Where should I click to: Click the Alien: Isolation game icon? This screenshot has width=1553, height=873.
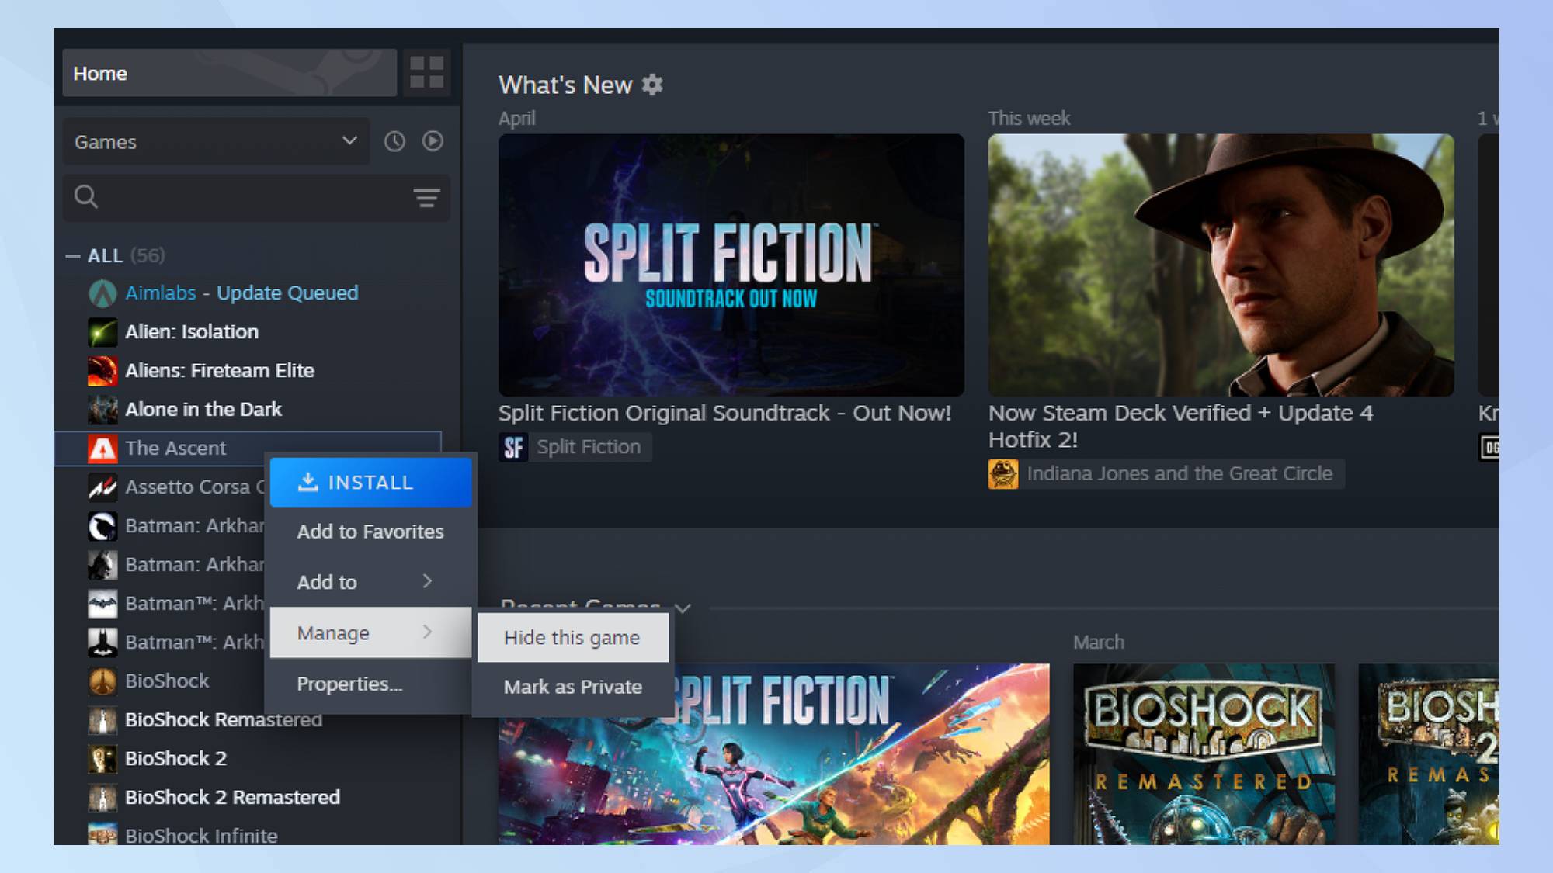point(102,332)
